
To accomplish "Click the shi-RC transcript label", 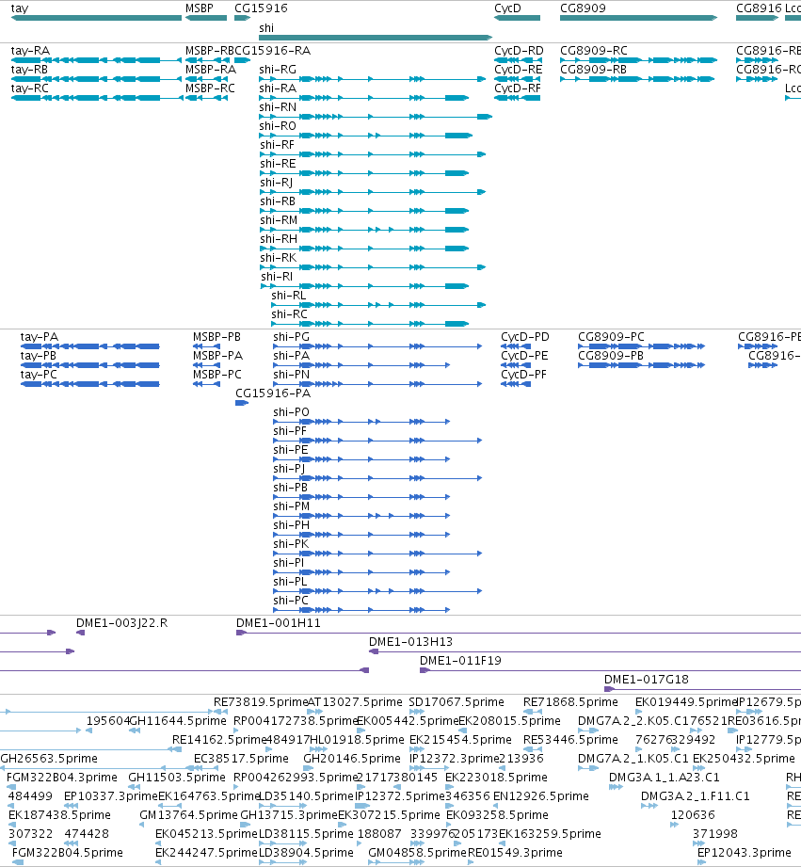I will pyautogui.click(x=289, y=314).
